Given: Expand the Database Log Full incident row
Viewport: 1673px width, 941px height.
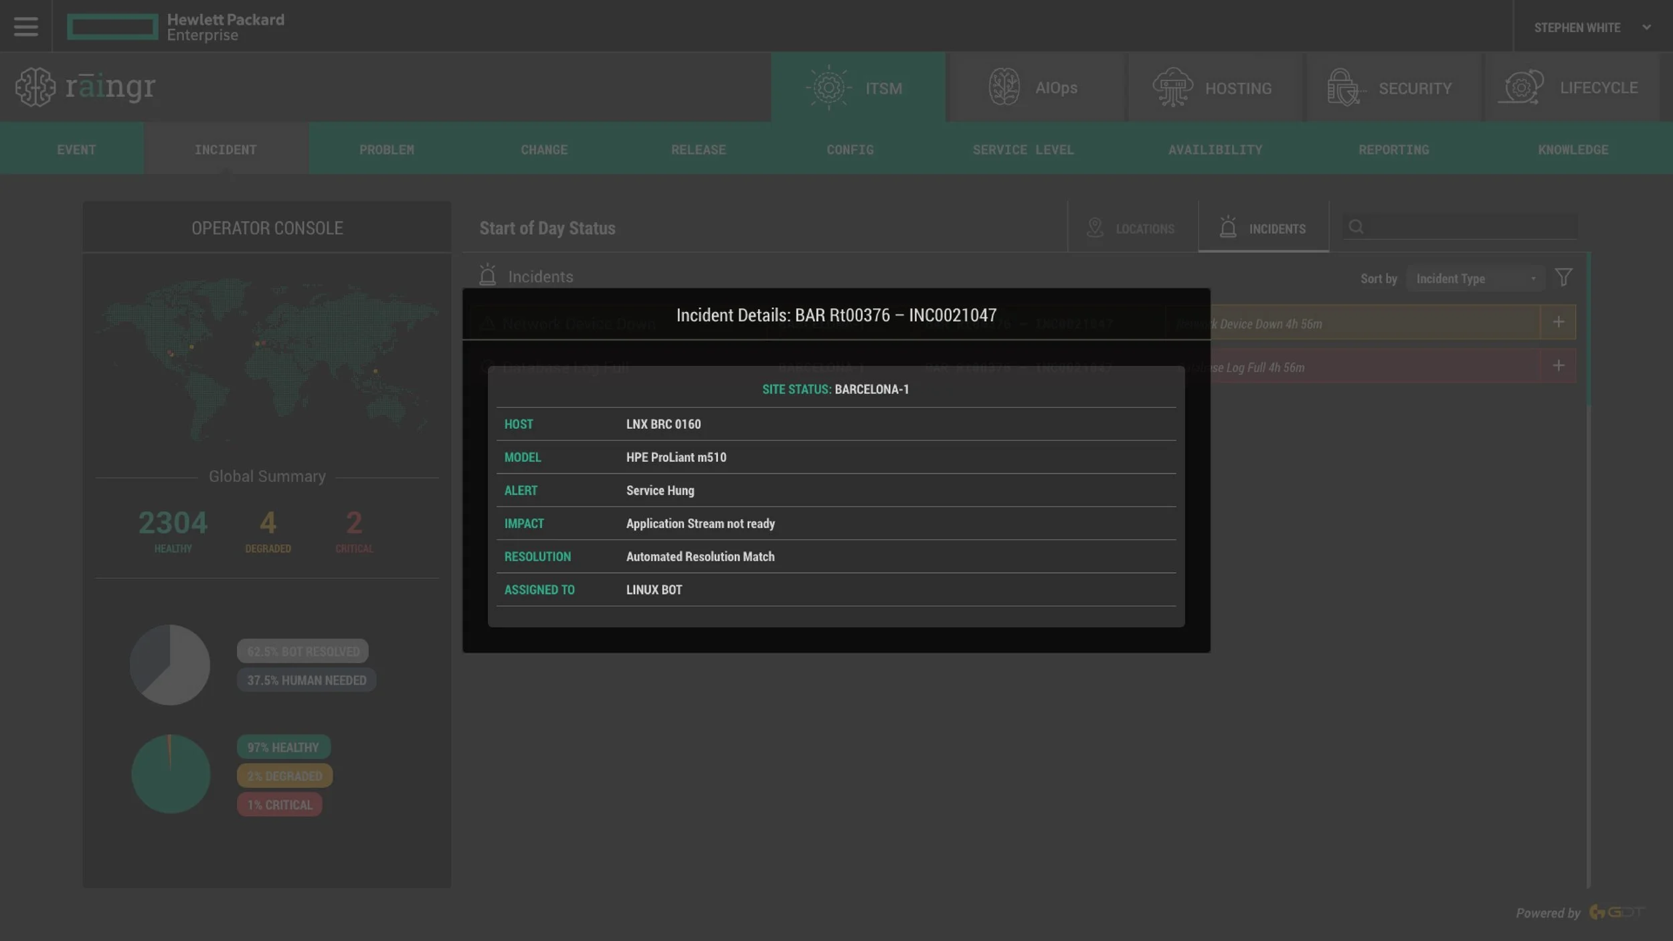Looking at the screenshot, I should [1558, 366].
